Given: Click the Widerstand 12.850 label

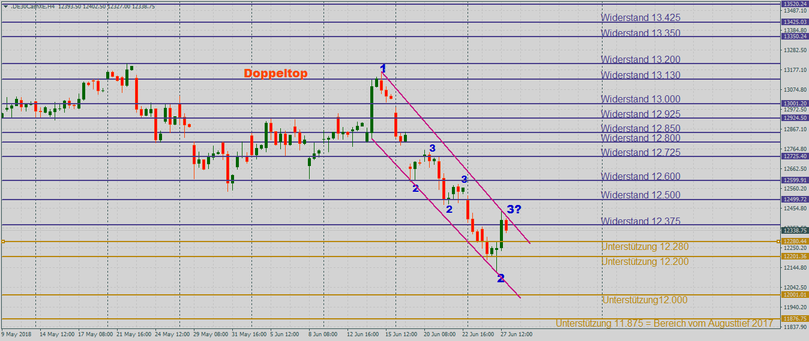Looking at the screenshot, I should click(641, 128).
